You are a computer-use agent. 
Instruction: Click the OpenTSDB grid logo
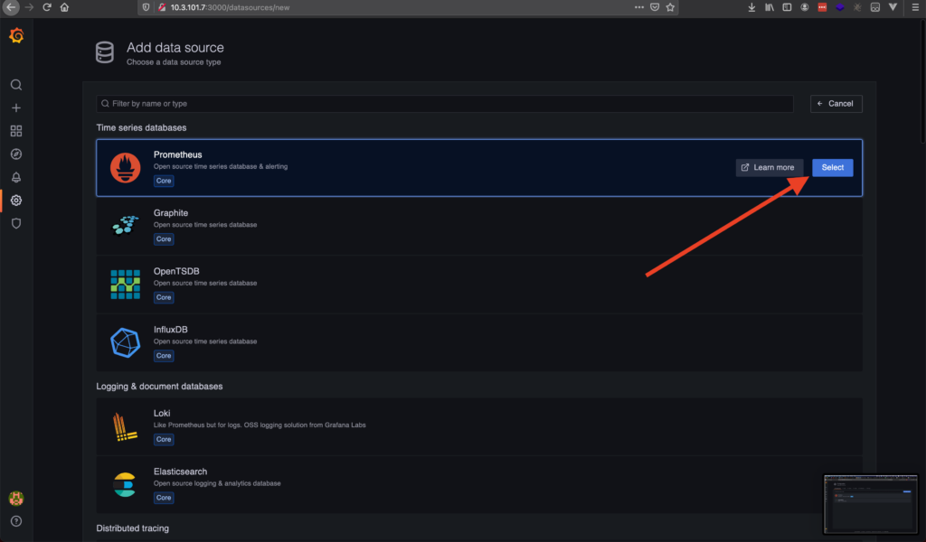pos(125,285)
